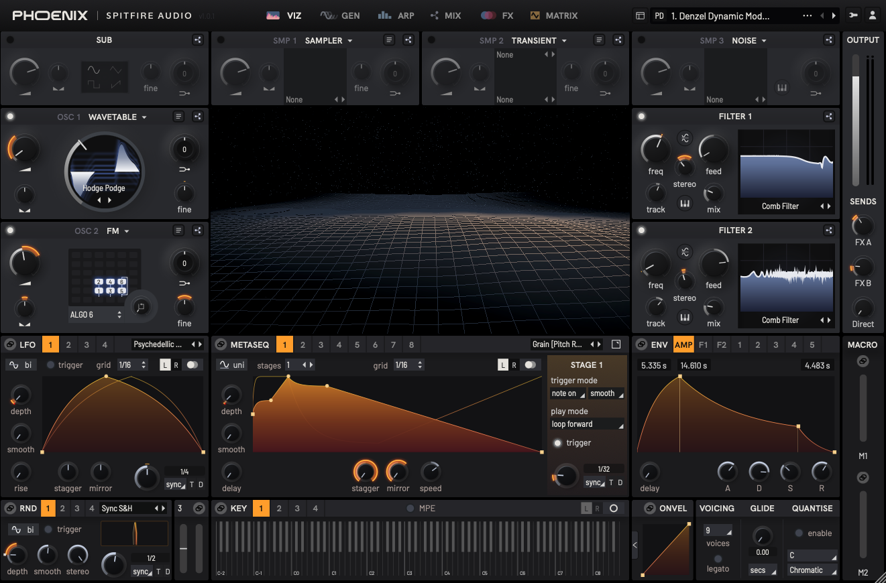Screen dimensions: 886x583
Task: Open Stage 1 play mode loop forward dropdown
Action: tap(587, 424)
